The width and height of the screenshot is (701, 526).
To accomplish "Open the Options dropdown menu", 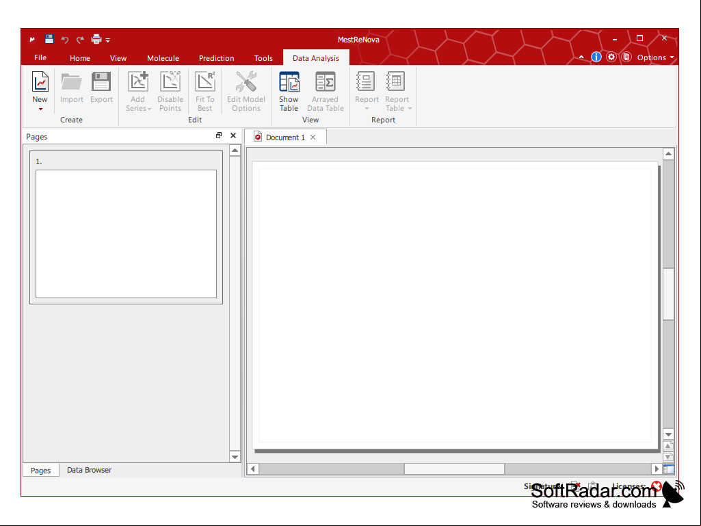I will point(655,57).
